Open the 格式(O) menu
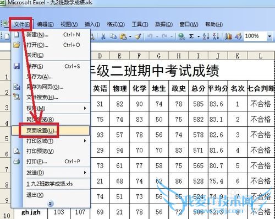Viewport: 275px width, 219px height. [x=116, y=24]
